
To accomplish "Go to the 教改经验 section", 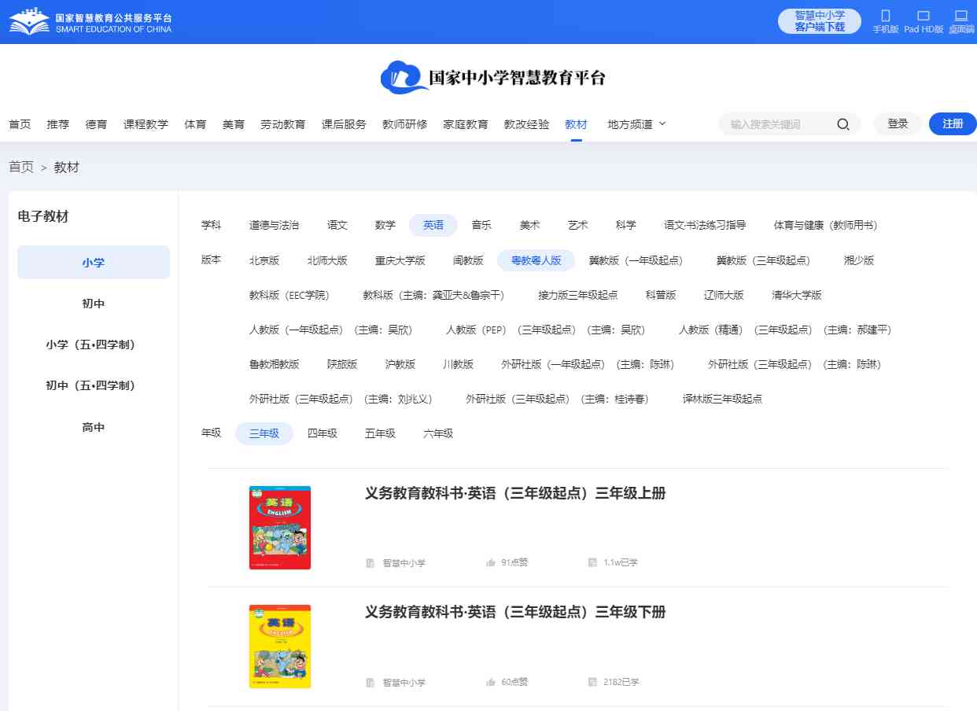I will 526,124.
